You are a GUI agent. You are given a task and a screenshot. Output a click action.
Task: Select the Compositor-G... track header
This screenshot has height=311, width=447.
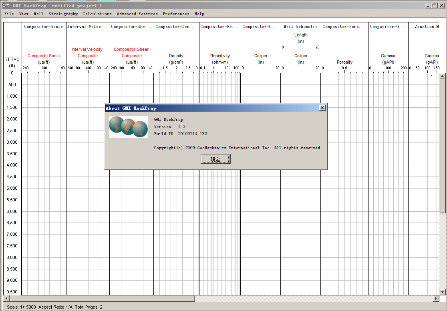[387, 26]
